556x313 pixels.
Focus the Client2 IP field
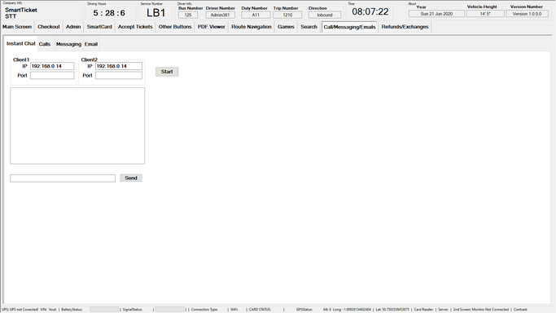click(119, 66)
